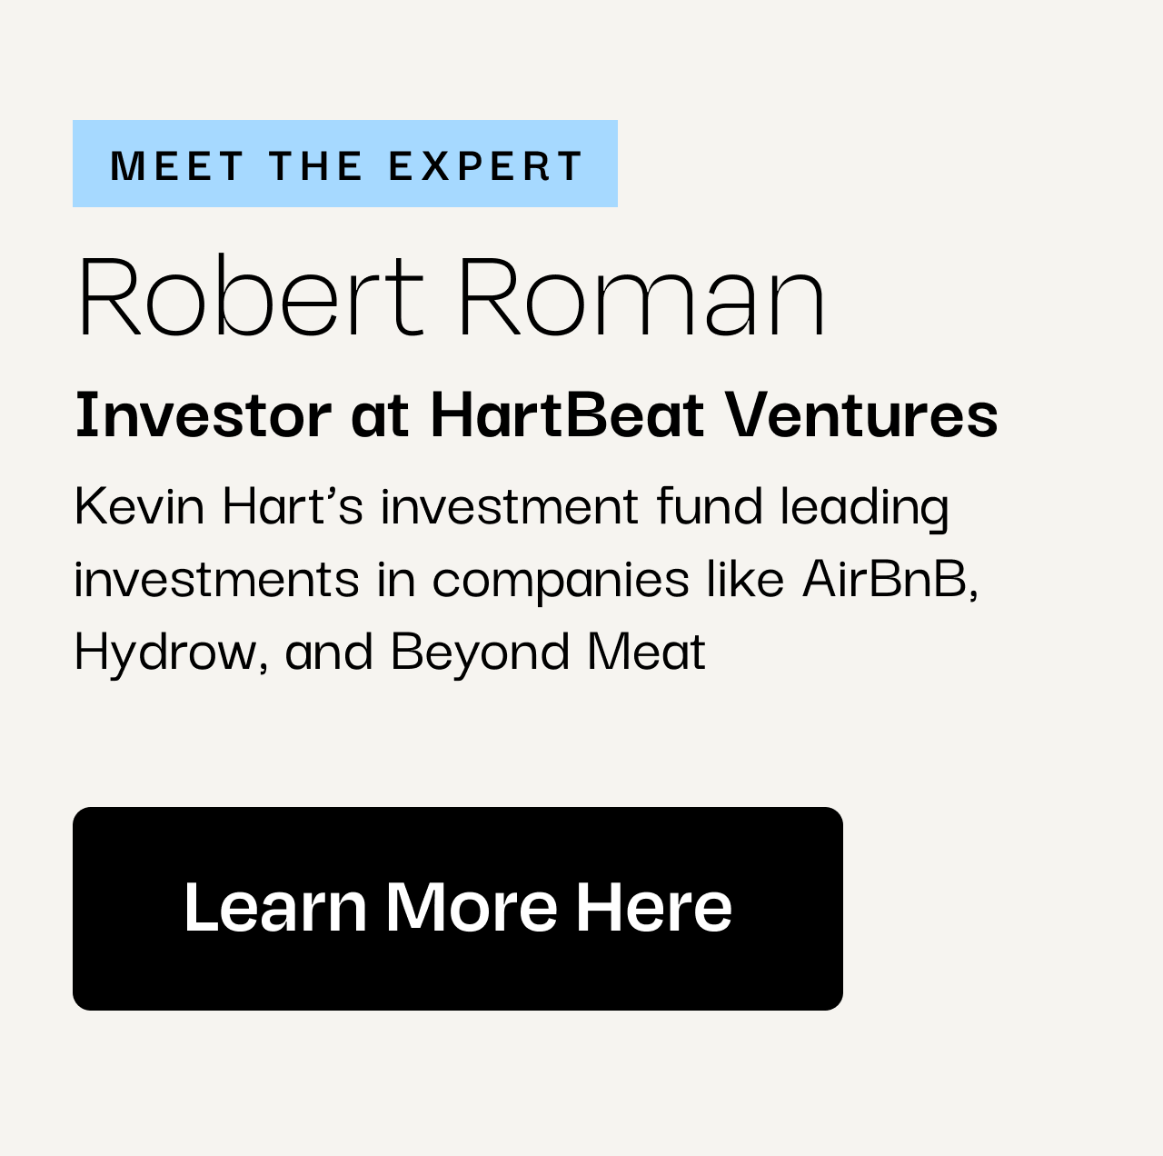Click the Investor at HartBeat Ventures subtitle
Image resolution: width=1163 pixels, height=1156 pixels.
[x=537, y=414]
